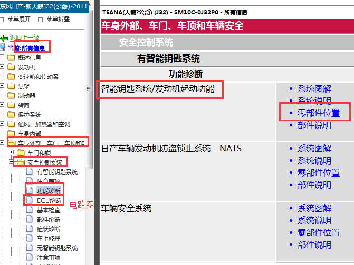Click the 保护系统 folder icon
Viewport: 354px width, 265px height.
pos(11,114)
